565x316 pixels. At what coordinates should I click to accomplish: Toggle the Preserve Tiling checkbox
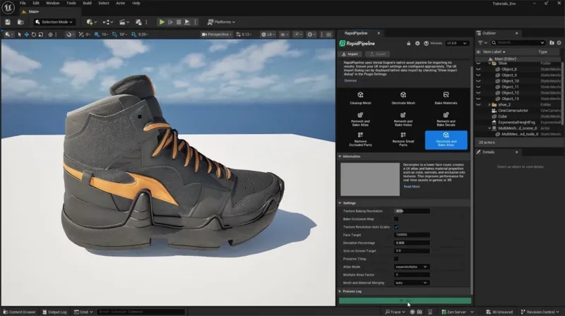[x=397, y=258]
